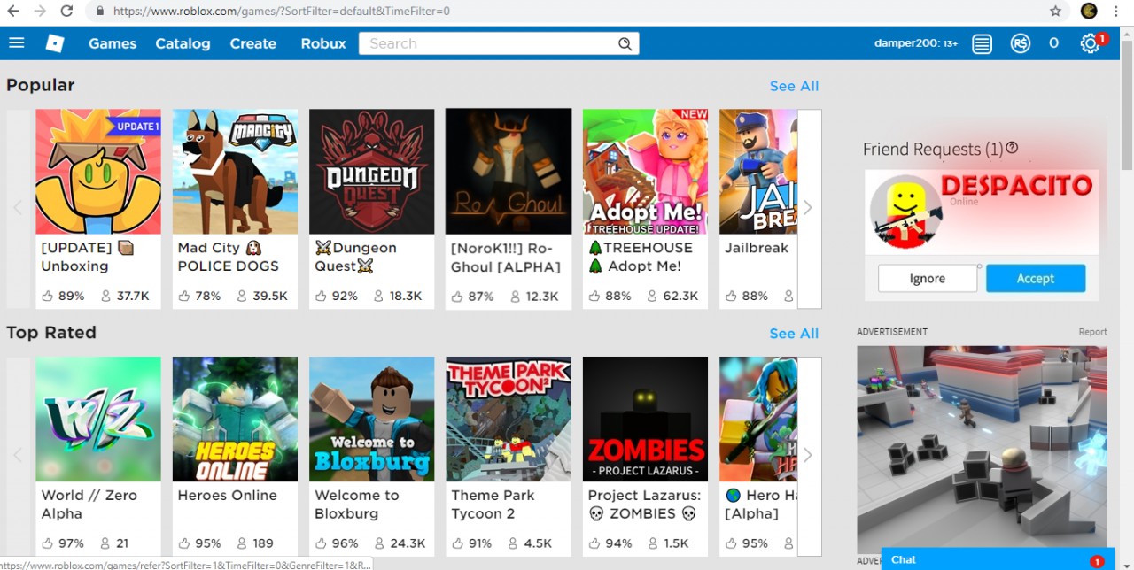
Task: Click the browser address bar URL
Action: tap(281, 12)
